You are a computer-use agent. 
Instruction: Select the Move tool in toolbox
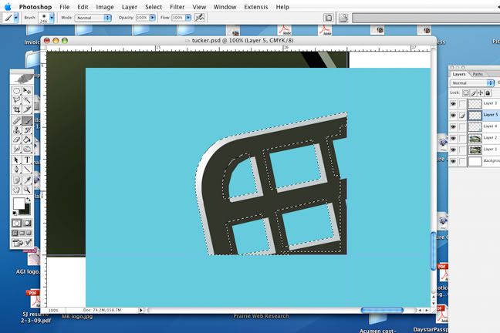28,91
